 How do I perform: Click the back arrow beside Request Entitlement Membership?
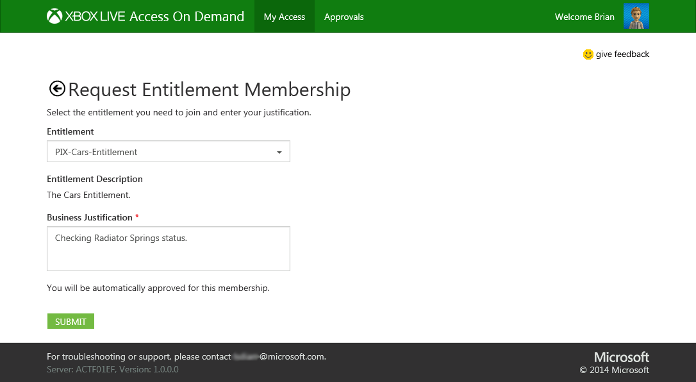(57, 88)
